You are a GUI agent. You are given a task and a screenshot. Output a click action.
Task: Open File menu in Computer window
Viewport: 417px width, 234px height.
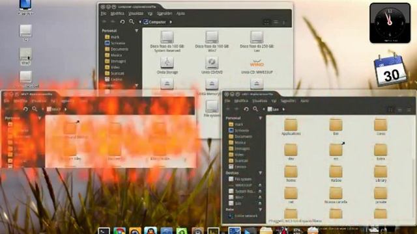104,13
